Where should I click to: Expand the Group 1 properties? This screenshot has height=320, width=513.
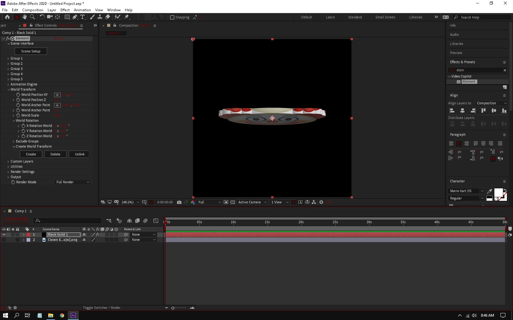[8, 59]
